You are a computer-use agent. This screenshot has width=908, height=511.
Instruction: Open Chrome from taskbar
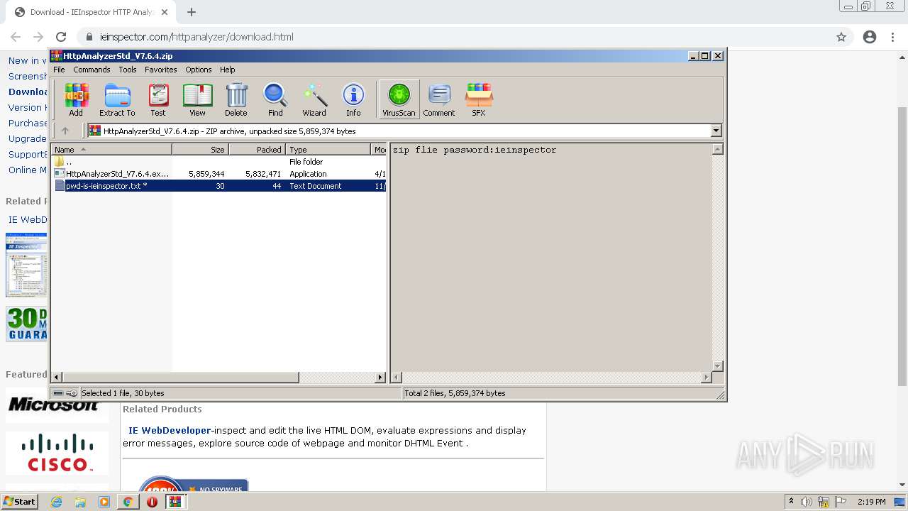pos(128,502)
